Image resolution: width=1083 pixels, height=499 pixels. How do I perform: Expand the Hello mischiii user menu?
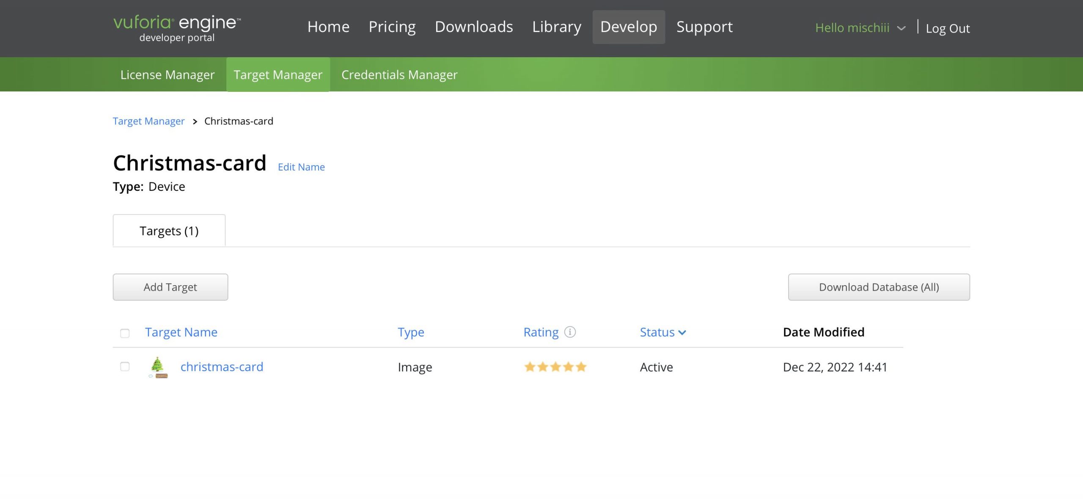point(860,28)
